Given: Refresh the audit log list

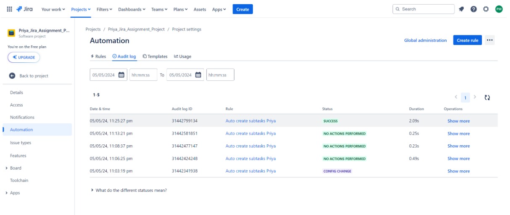Looking at the screenshot, I should [487, 98].
